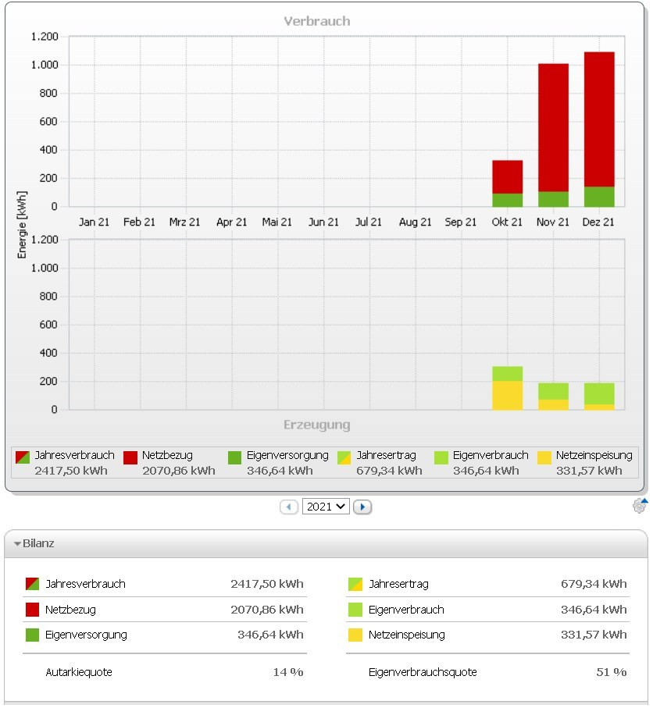Click the Eigenverbrauch legend color swatch
Screen dimensions: 653x708
click(441, 457)
